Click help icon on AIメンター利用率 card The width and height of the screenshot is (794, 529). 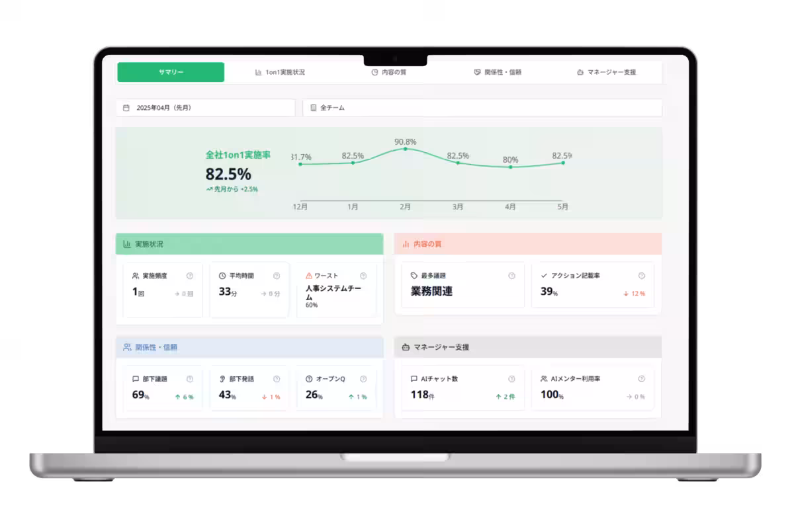click(641, 379)
